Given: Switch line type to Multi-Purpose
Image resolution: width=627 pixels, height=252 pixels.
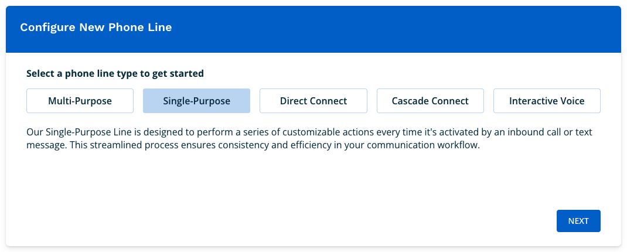Looking at the screenshot, I should click(80, 101).
